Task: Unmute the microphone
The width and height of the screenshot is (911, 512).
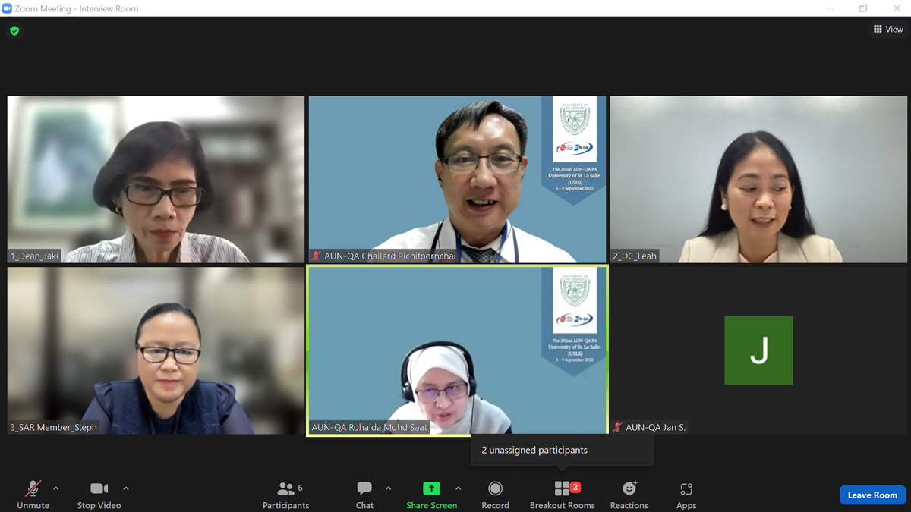Action: (33, 494)
